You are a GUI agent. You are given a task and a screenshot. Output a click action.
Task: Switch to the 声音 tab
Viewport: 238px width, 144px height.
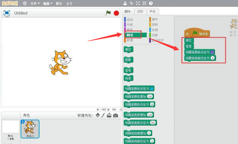point(153,11)
